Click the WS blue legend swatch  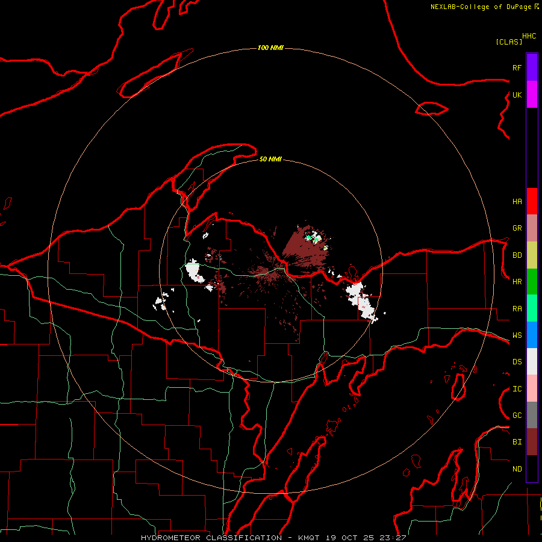(532, 335)
